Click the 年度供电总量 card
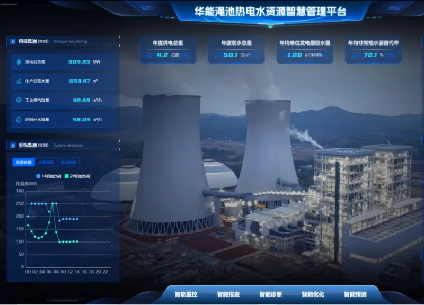 pos(167,50)
